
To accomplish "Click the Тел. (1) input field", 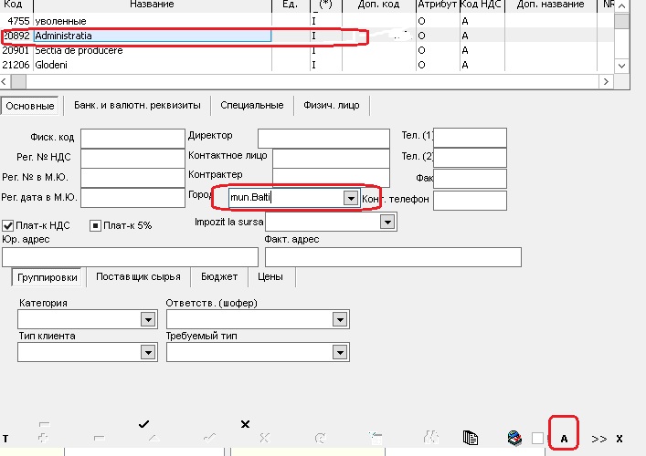I will tap(470, 138).
